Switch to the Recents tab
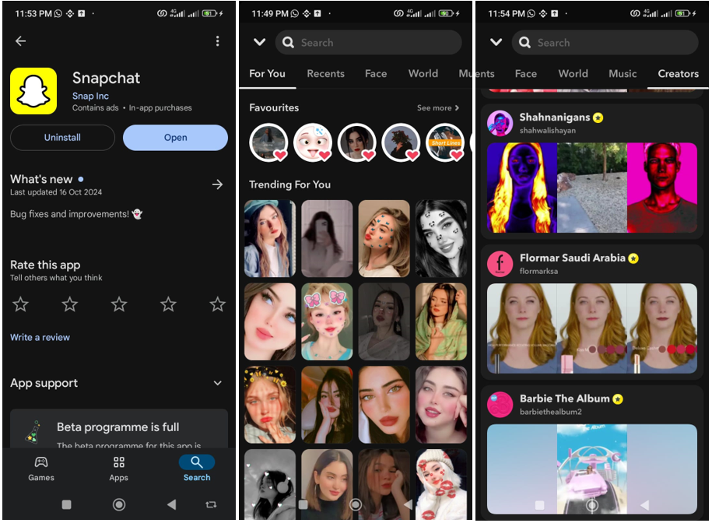The height and width of the screenshot is (523, 712). point(325,73)
